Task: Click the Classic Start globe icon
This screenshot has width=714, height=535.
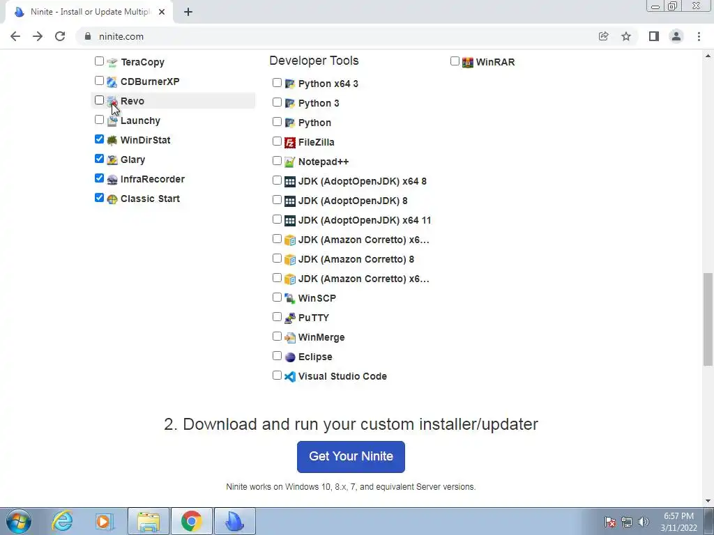Action: click(x=112, y=199)
